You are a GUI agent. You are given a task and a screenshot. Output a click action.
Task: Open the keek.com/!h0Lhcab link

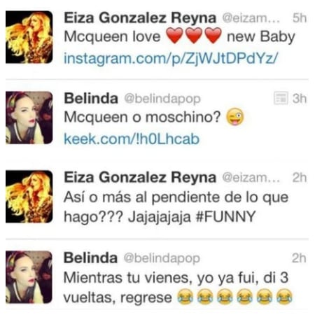coord(132,139)
